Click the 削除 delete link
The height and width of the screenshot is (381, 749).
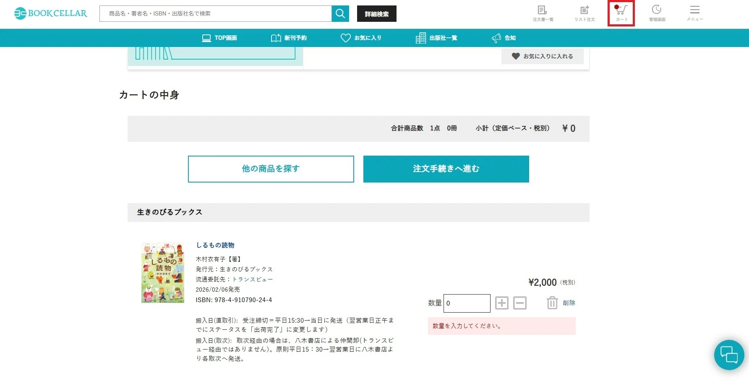569,303
